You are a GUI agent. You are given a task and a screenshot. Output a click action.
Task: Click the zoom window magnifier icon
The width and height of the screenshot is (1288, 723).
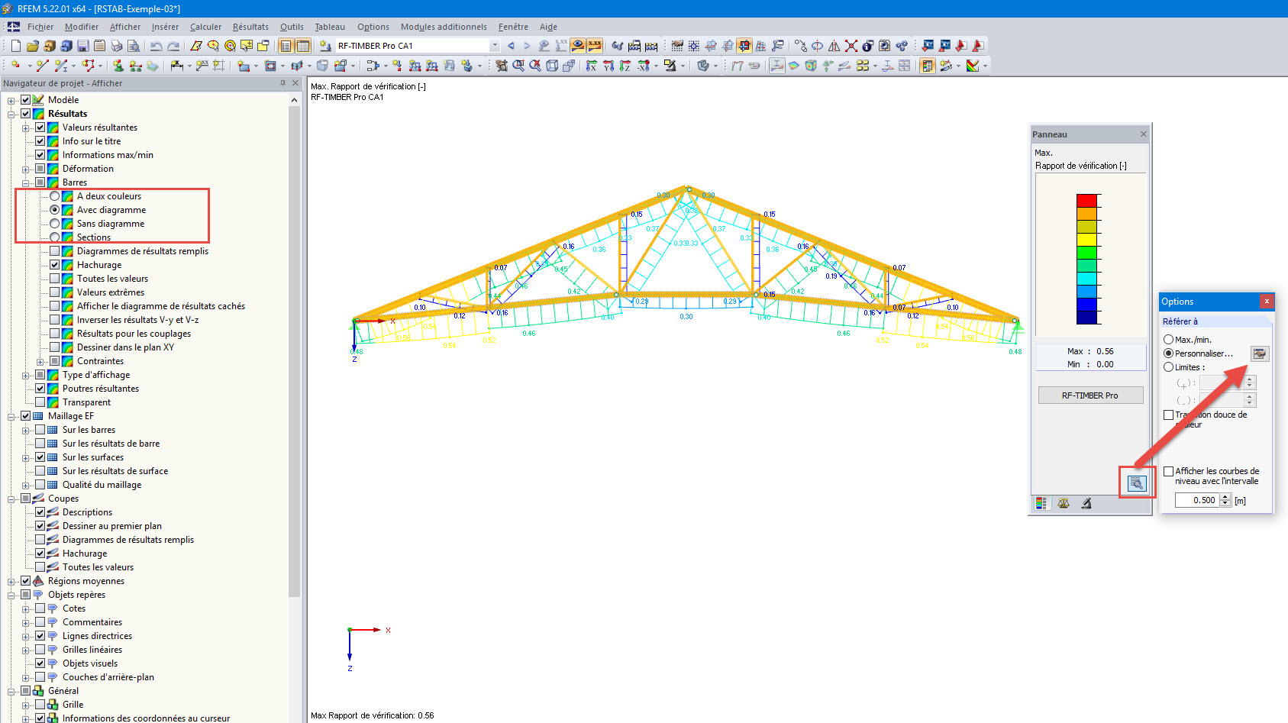coord(518,66)
